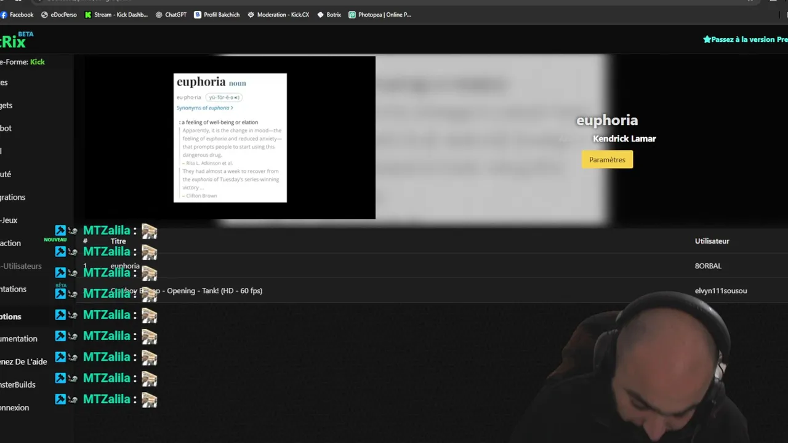Click the user name 8ORBAL
The width and height of the screenshot is (788, 443).
(708, 266)
